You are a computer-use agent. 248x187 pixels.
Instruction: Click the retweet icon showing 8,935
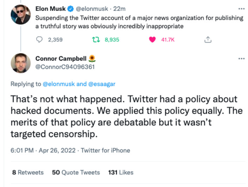coord(94,40)
